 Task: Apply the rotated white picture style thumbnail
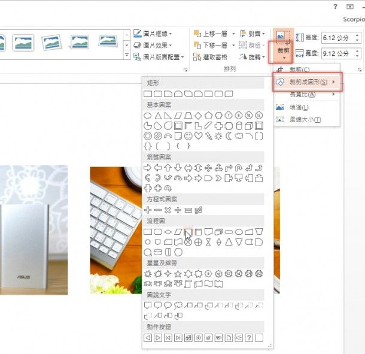click(51, 43)
